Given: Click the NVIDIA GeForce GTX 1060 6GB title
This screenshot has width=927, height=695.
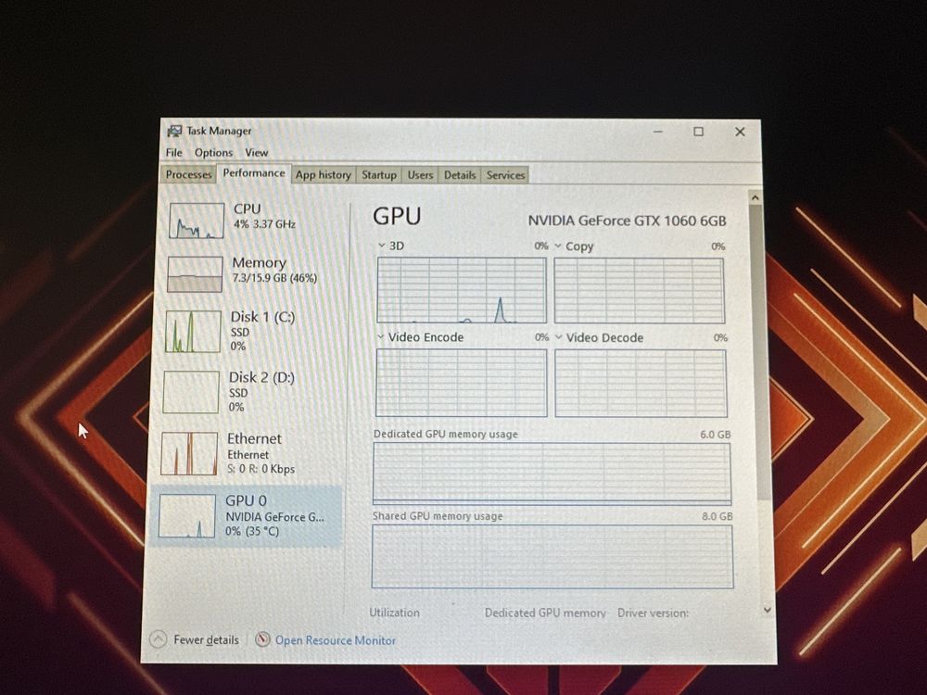Looking at the screenshot, I should click(627, 221).
